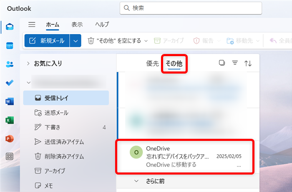Click the sort order arrows icon
292x192 pixels.
tap(248, 63)
